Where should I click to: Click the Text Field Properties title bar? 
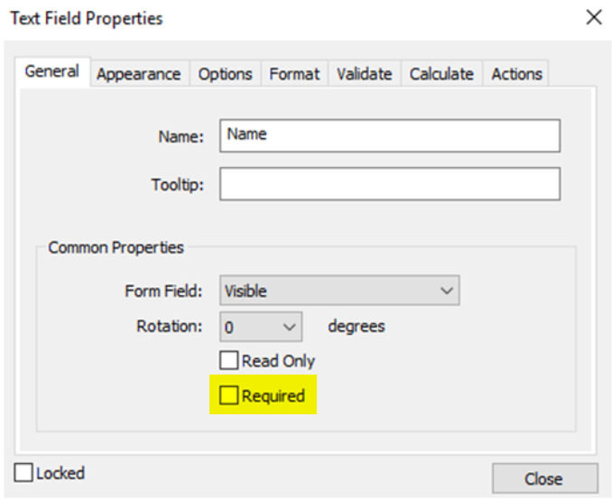(x=271, y=17)
